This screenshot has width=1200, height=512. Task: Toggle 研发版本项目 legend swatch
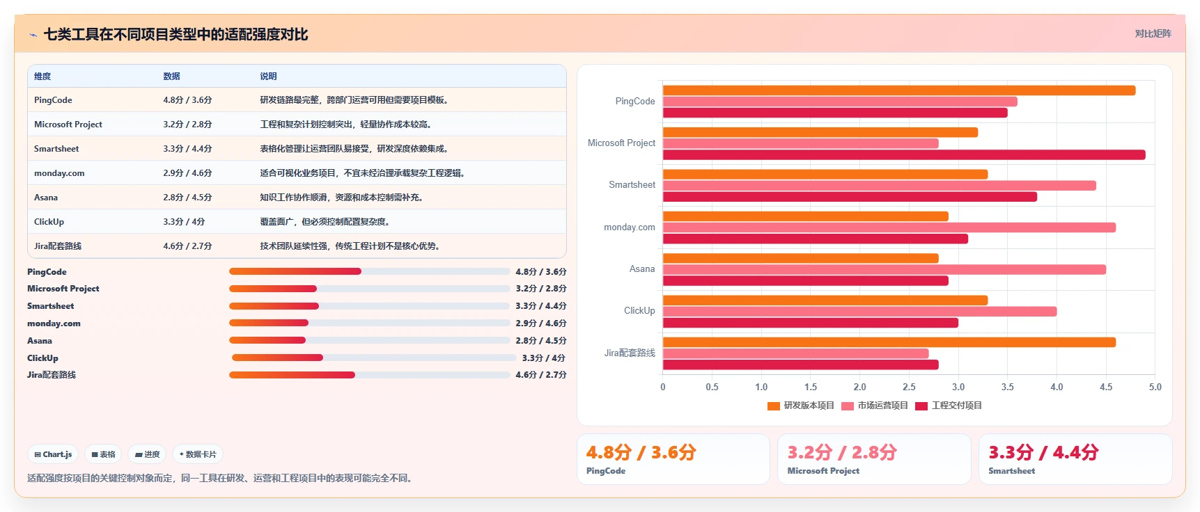pyautogui.click(x=773, y=406)
